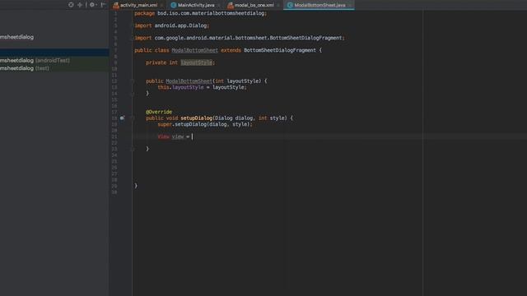This screenshot has width=527, height=296.
Task: Click the 'int layoutStyle' constructor parameter
Action: tap(237, 81)
